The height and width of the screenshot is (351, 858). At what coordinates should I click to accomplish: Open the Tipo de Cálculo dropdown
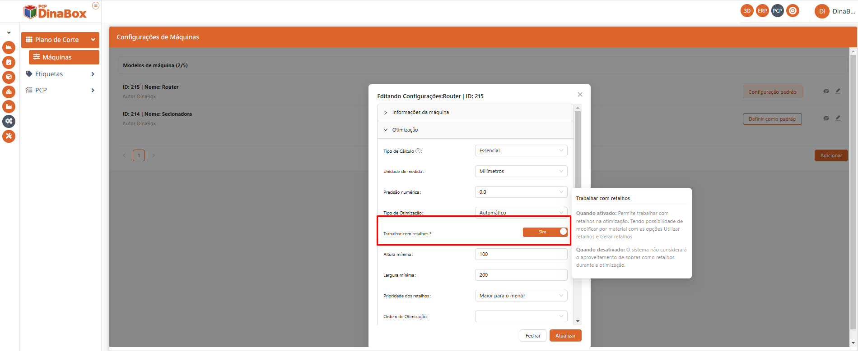click(521, 150)
